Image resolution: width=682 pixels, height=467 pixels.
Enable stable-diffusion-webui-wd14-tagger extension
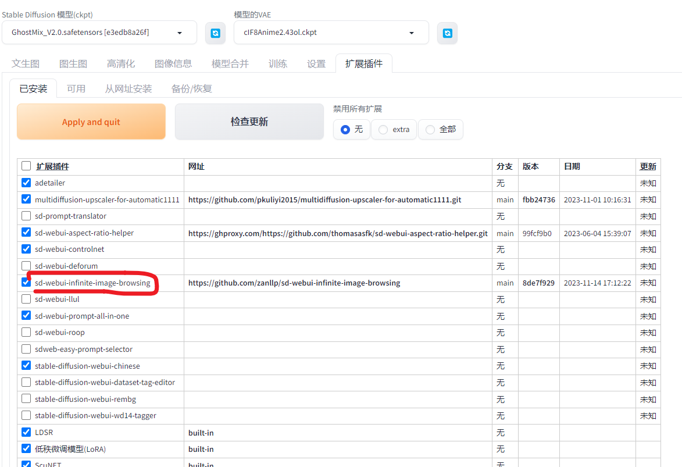click(26, 415)
